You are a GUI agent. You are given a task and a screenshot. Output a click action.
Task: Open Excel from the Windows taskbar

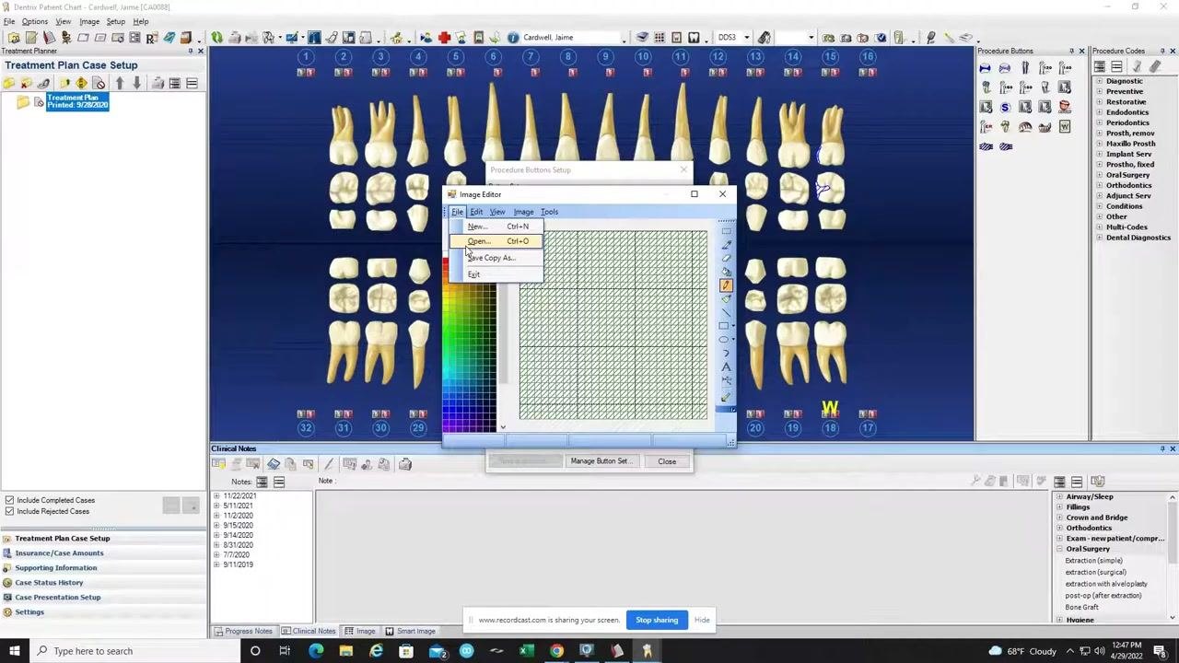[x=526, y=651]
